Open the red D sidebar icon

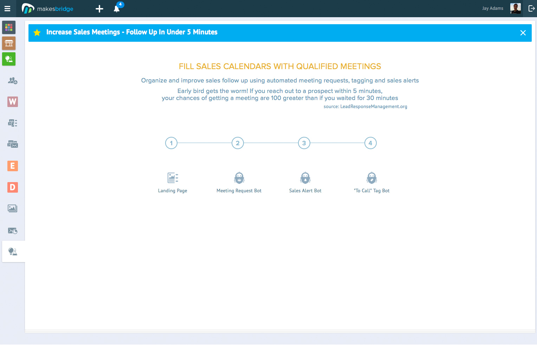pos(13,187)
